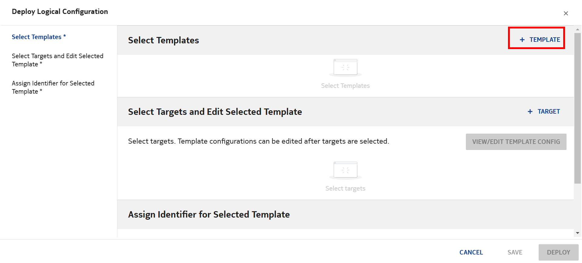Click the plus icon next to TEMPLATE
582x263 pixels.
coord(522,40)
